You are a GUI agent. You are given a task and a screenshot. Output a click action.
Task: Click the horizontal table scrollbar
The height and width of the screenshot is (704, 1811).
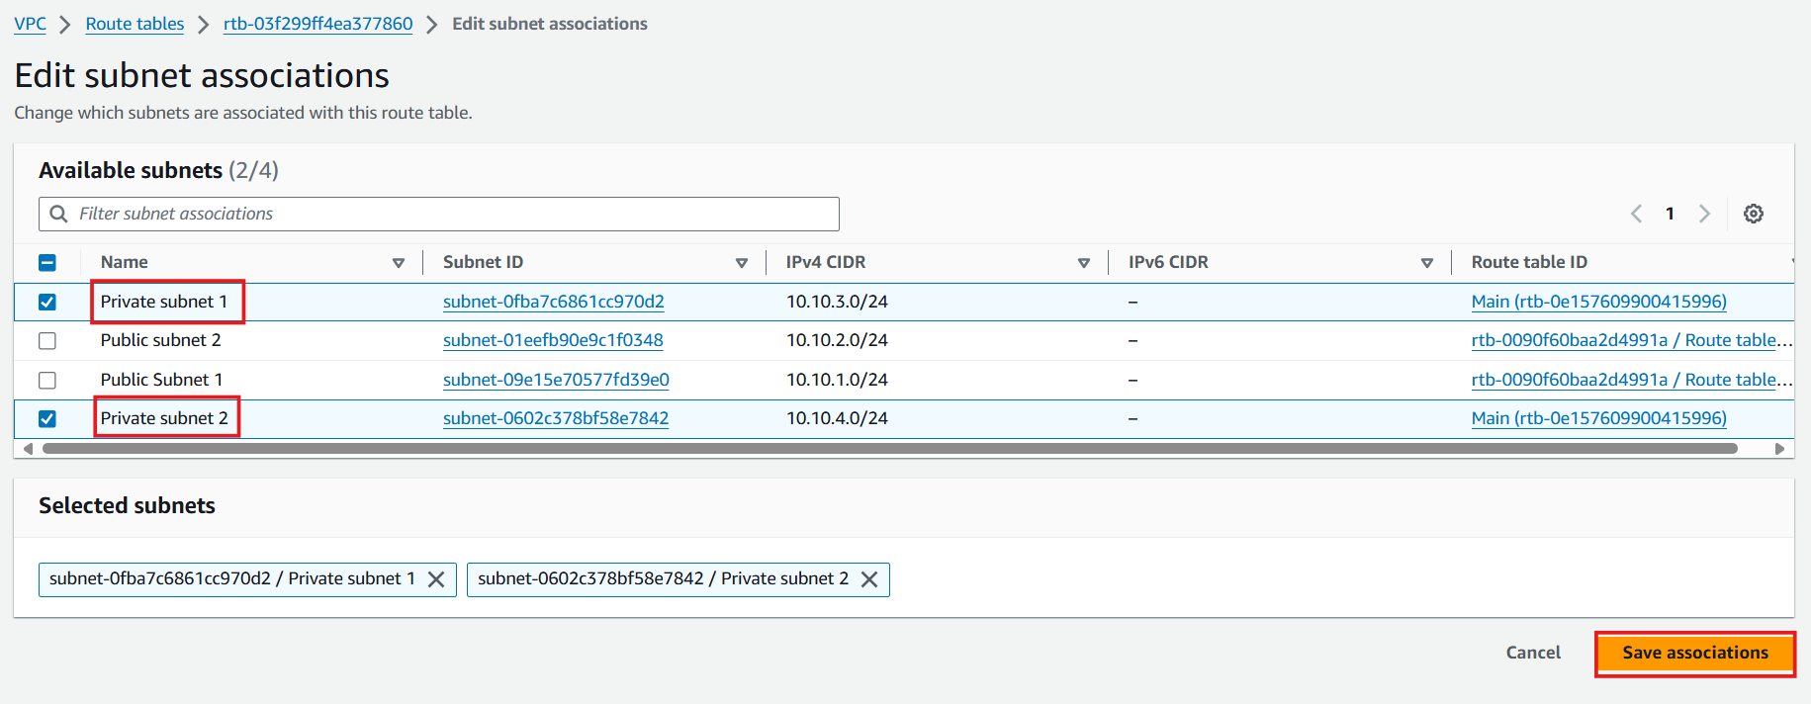click(890, 449)
